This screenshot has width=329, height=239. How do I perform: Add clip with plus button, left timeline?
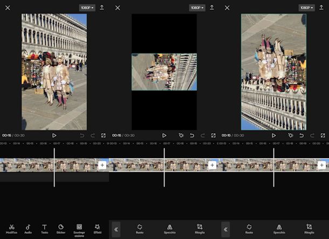(102, 165)
